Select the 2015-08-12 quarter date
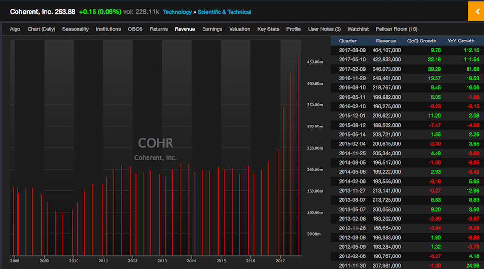The width and height of the screenshot is (484, 269). coord(352,125)
